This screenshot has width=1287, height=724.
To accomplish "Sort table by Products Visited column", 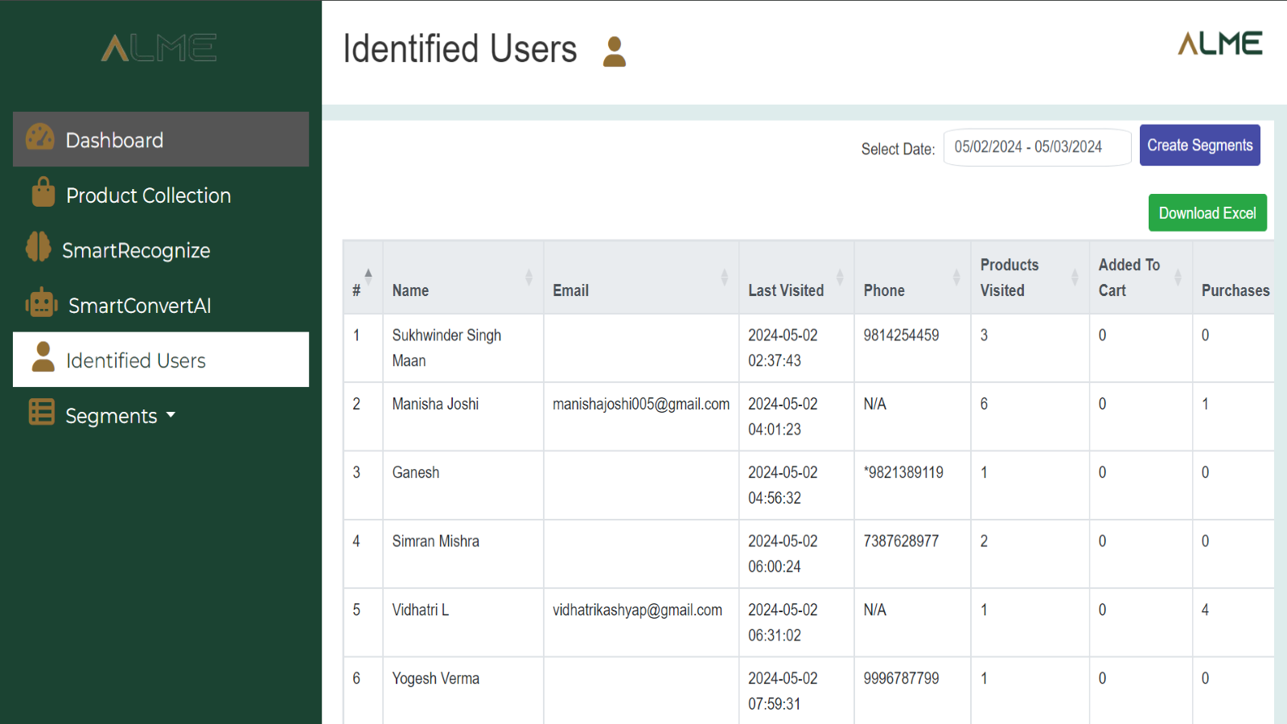I will (1030, 278).
